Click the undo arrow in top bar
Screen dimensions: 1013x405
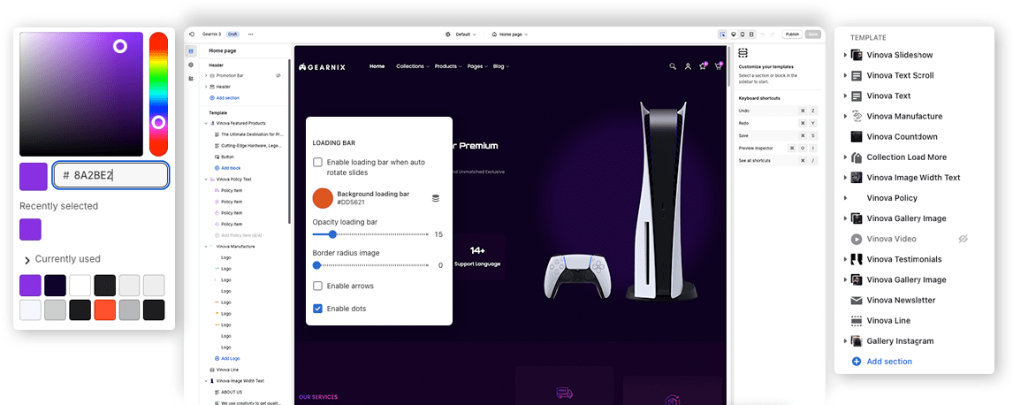pyautogui.click(x=762, y=34)
